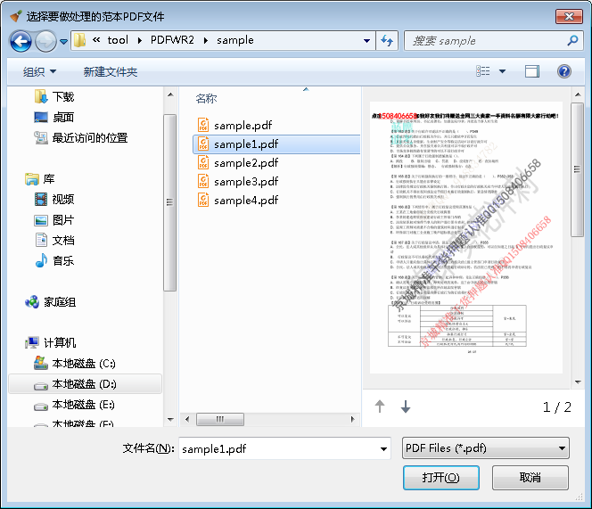Click the magnifier search icon
The image size is (592, 509).
572,40
